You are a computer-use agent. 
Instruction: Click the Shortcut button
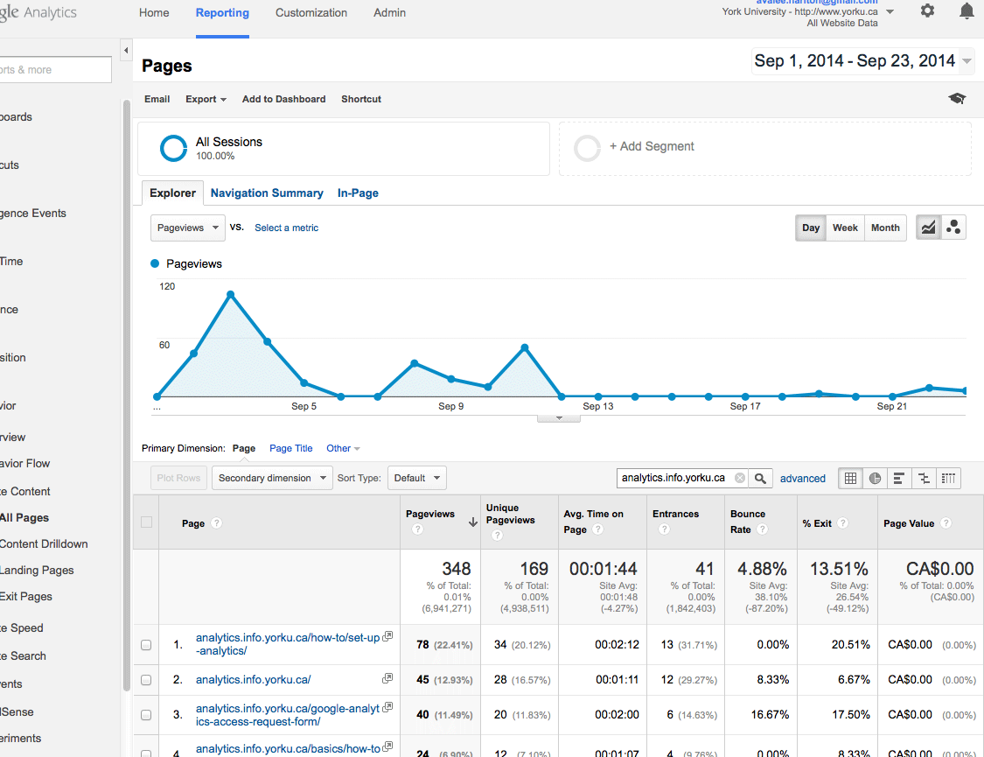click(361, 99)
